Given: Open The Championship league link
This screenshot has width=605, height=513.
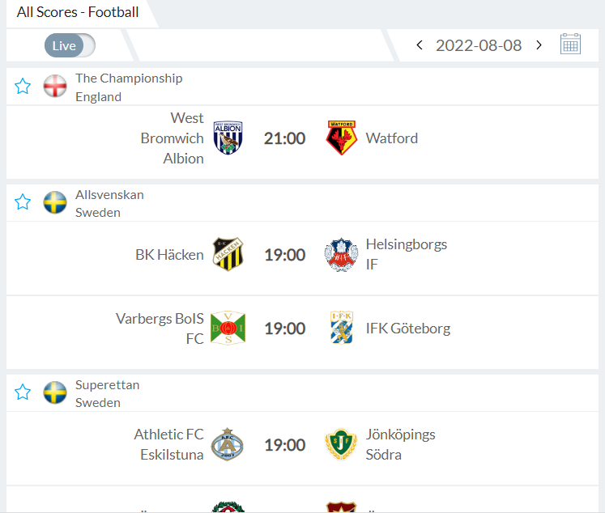Looking at the screenshot, I should pyautogui.click(x=129, y=78).
